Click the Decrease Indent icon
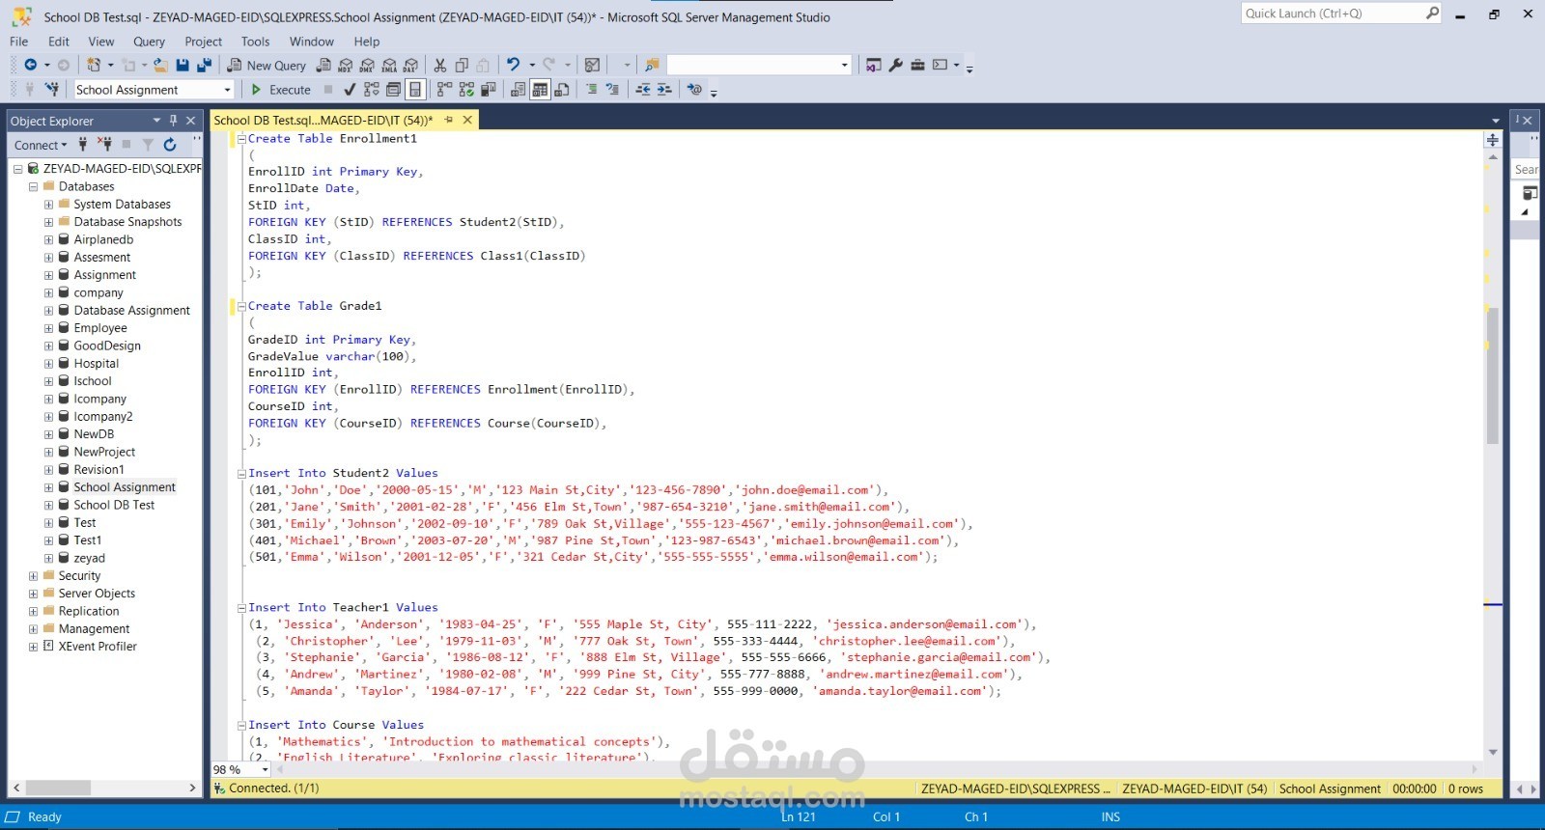Image resolution: width=1545 pixels, height=830 pixels. coord(643,90)
